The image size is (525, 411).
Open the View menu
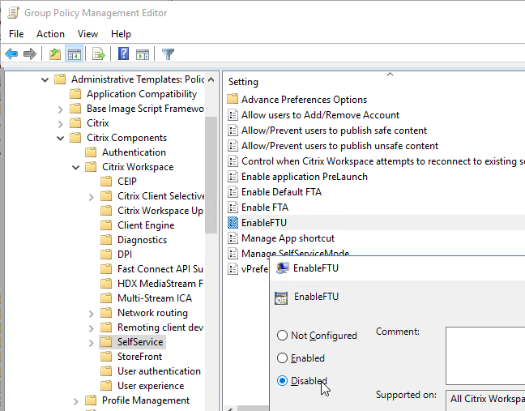point(87,34)
